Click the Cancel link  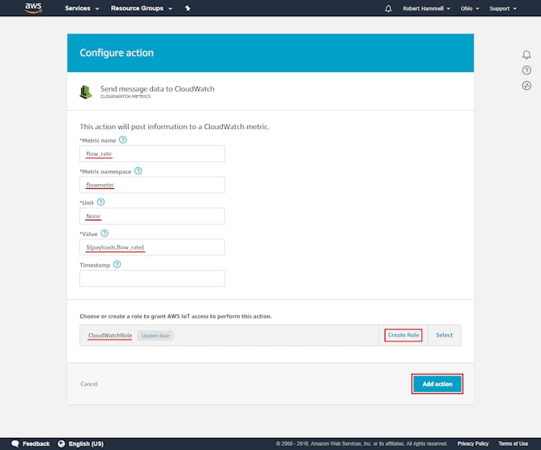click(89, 384)
